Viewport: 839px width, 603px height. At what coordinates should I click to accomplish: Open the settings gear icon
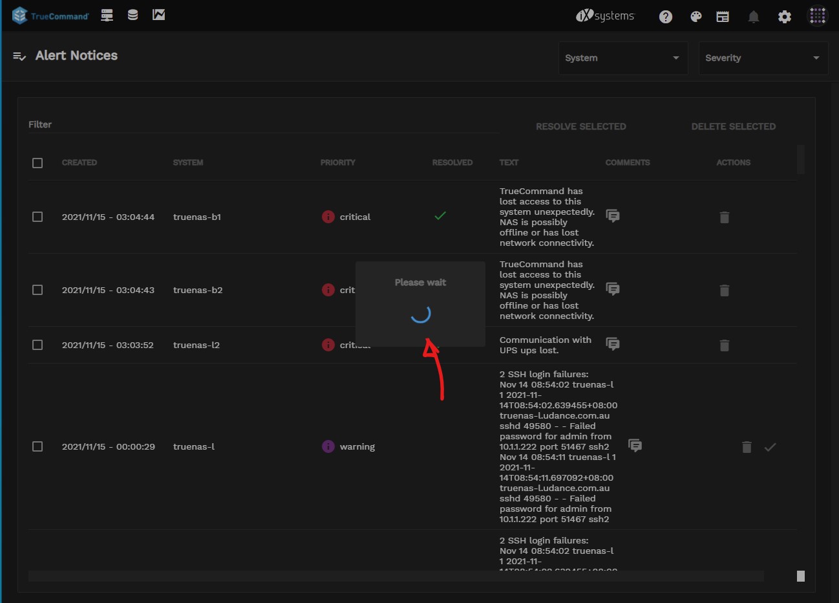tap(785, 17)
